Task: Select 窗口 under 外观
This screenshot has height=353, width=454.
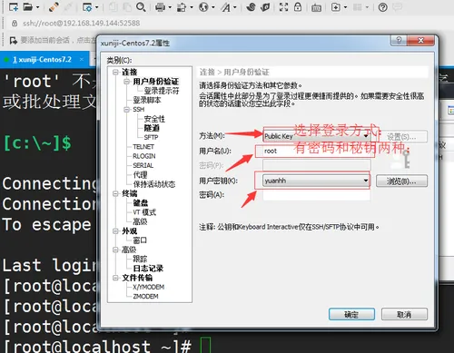Action: pos(140,240)
